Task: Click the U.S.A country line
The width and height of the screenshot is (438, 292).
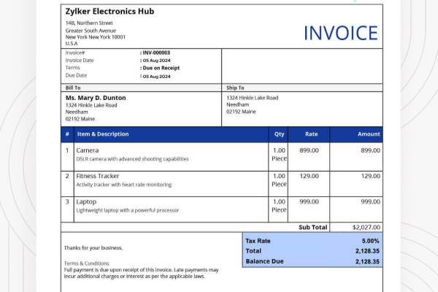Action: (x=72, y=43)
